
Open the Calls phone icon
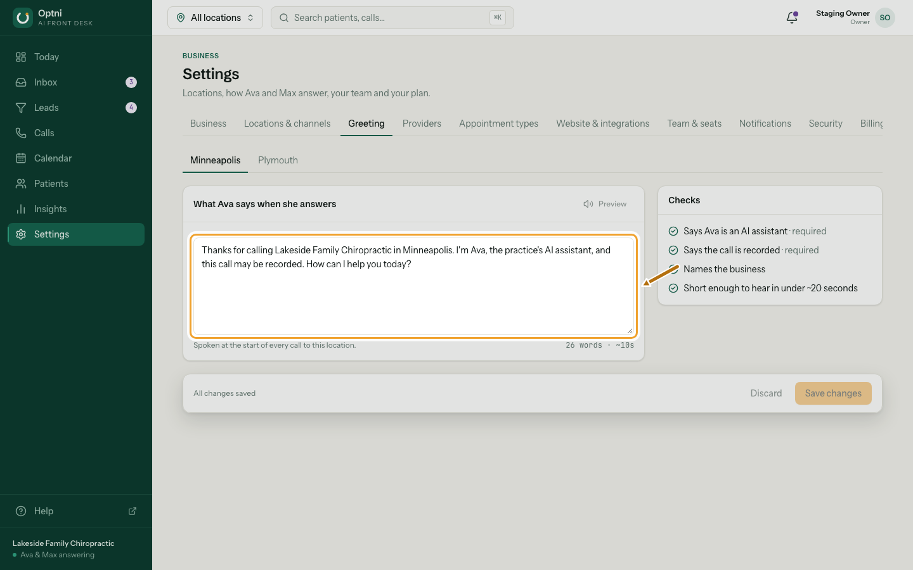coord(21,133)
